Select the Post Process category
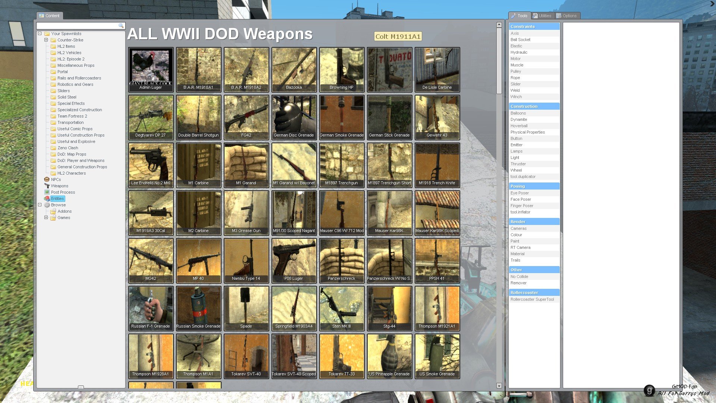Screen dimensions: 716x403 pyautogui.click(x=63, y=192)
